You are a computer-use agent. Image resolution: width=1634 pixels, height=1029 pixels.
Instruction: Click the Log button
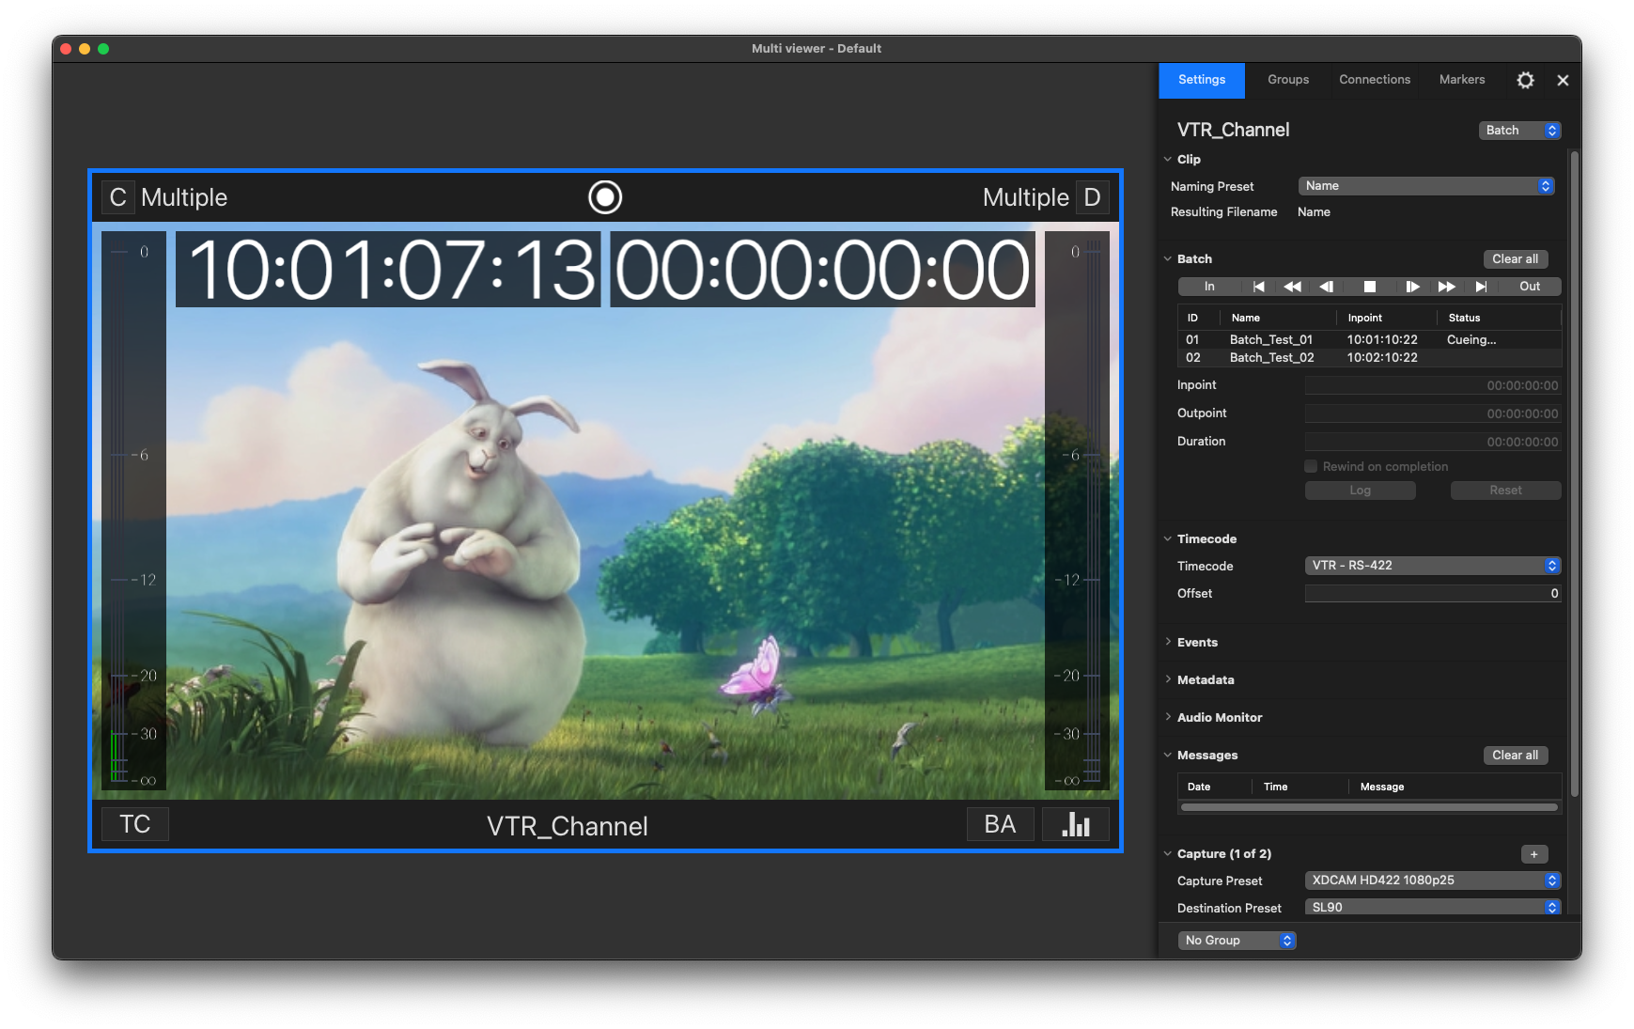point(1361,491)
